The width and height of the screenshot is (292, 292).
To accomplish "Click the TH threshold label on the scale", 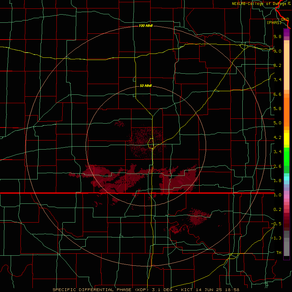I will [x=279, y=253].
